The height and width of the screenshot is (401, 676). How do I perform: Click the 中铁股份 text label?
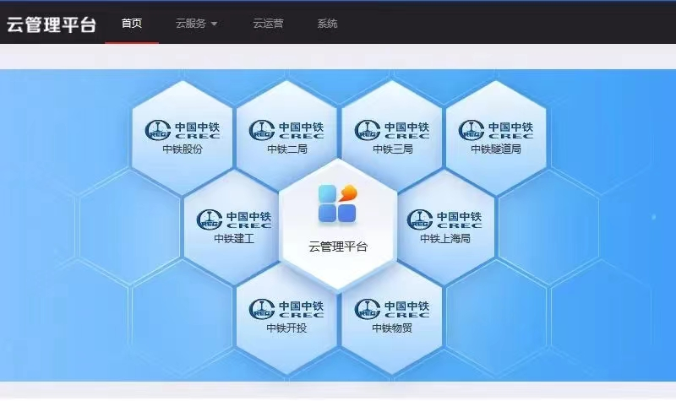(183, 149)
